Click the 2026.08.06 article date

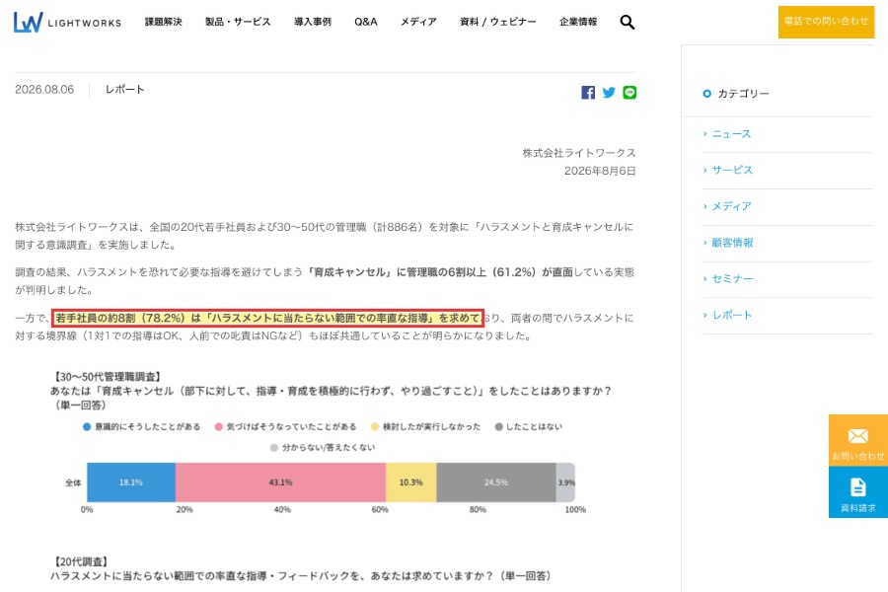pos(44,90)
